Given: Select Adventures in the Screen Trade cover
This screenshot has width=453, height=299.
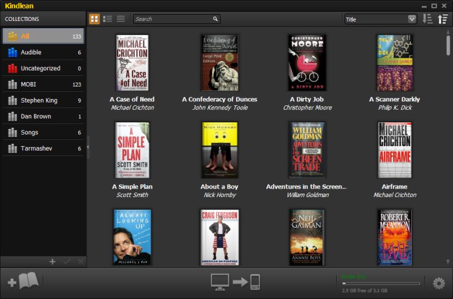Looking at the screenshot, I should coord(307,150).
